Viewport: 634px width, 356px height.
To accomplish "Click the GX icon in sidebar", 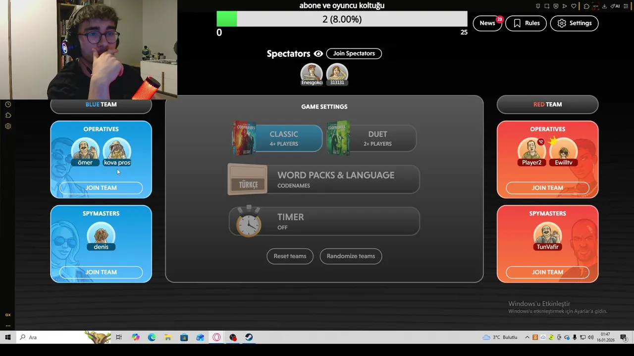I will click(x=8, y=314).
